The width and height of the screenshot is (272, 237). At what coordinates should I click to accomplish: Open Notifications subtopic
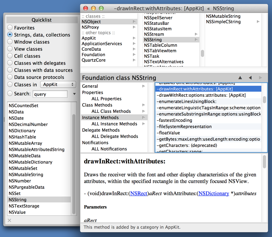[x=114, y=142]
